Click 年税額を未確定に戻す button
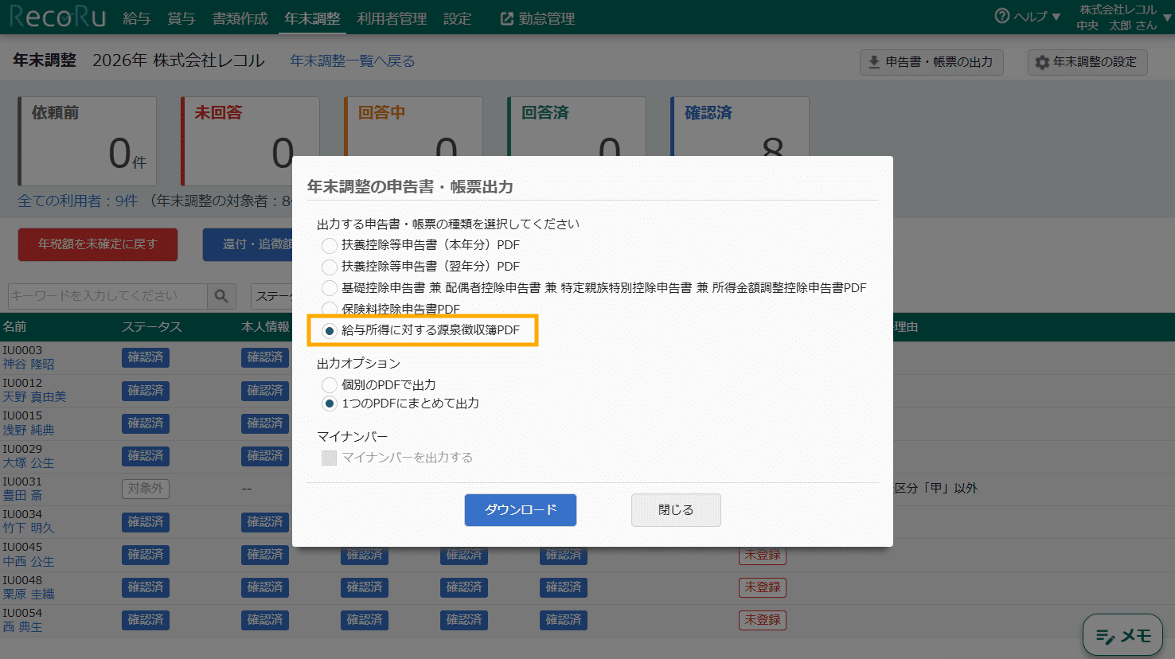The width and height of the screenshot is (1175, 659). pos(98,244)
